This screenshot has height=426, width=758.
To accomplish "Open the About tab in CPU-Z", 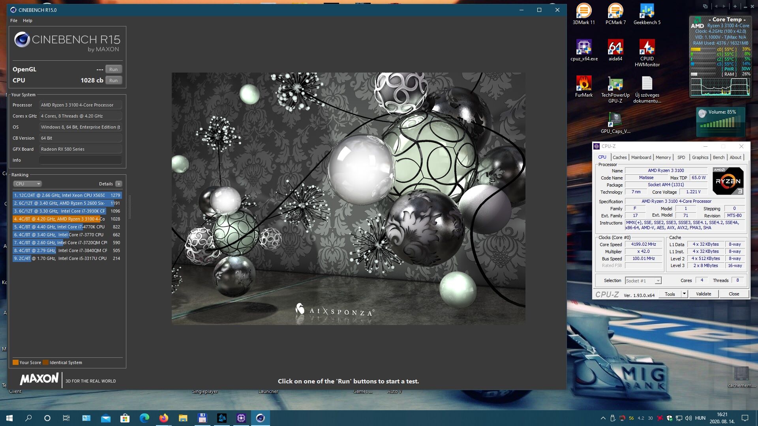I will tap(735, 157).
